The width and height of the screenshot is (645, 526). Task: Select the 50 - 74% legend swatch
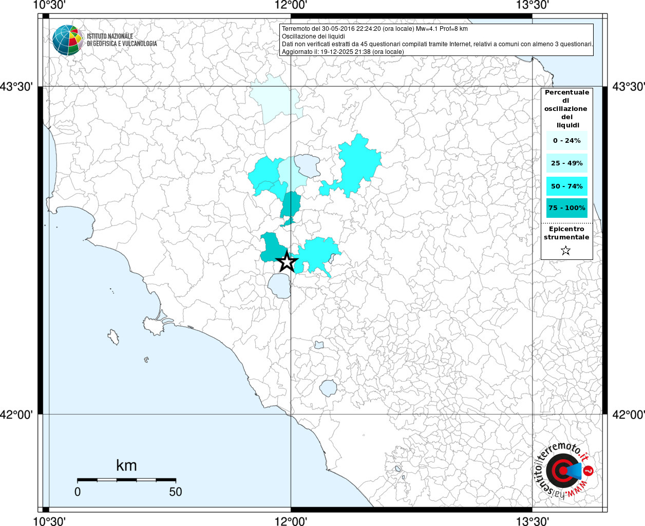[566, 186]
